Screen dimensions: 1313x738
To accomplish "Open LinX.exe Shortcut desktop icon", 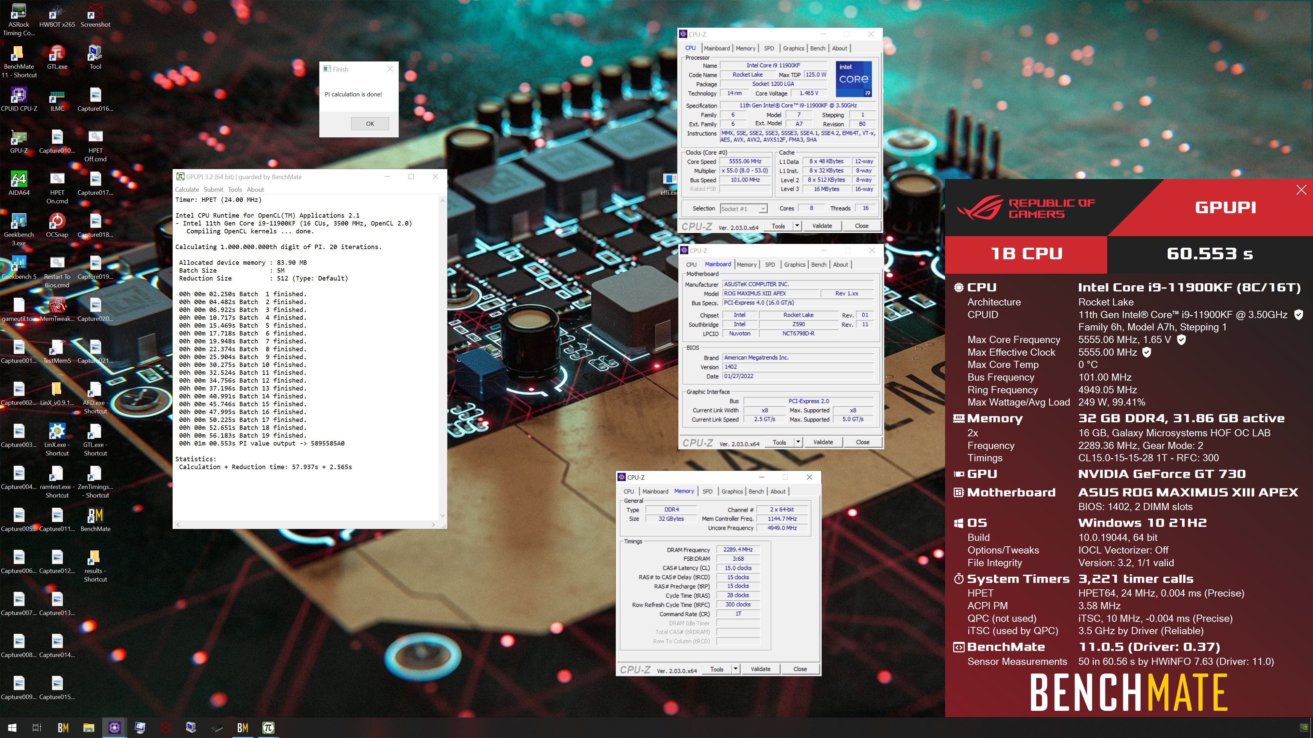I will (57, 440).
